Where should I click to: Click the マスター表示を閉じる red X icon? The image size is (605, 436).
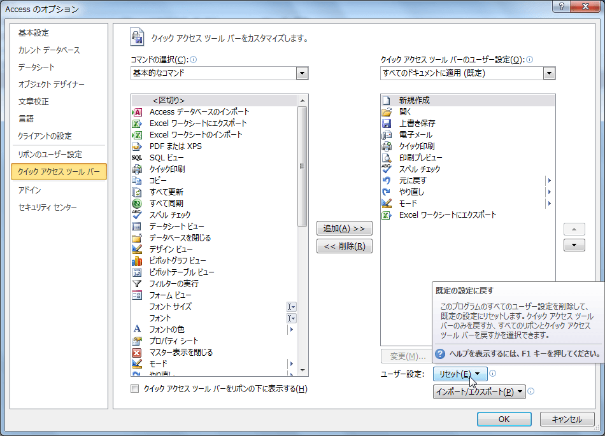[137, 353]
